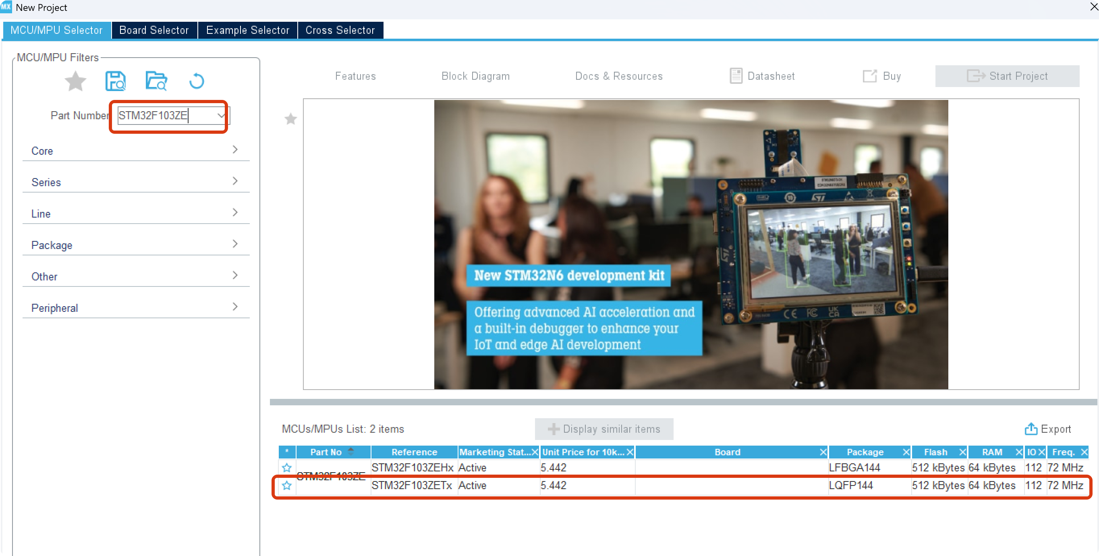Toggle favorite star for the STM32F103ZETx row

287,485
